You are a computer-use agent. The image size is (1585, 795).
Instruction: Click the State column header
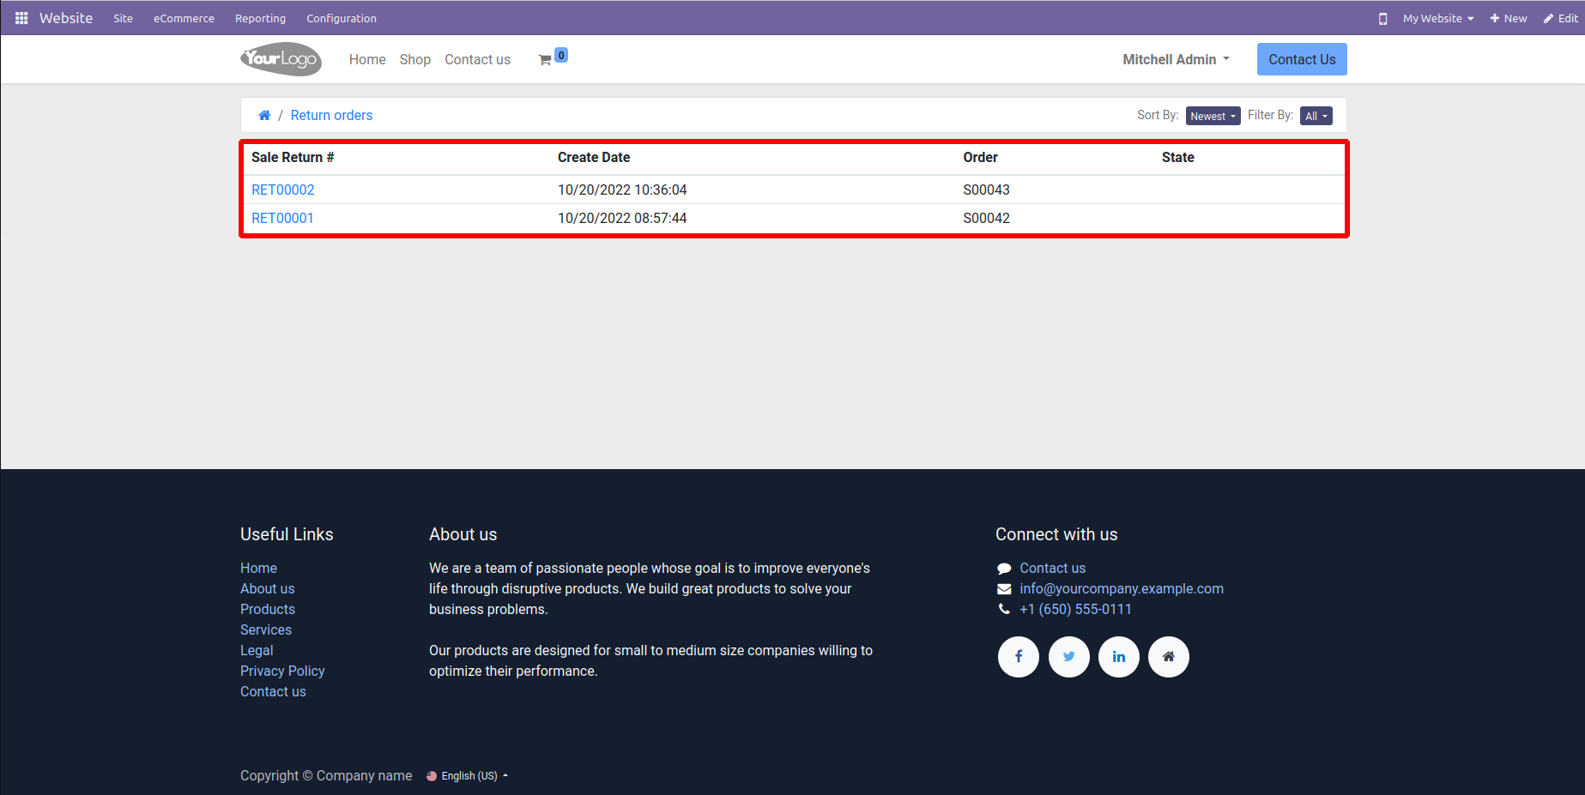[x=1177, y=157]
